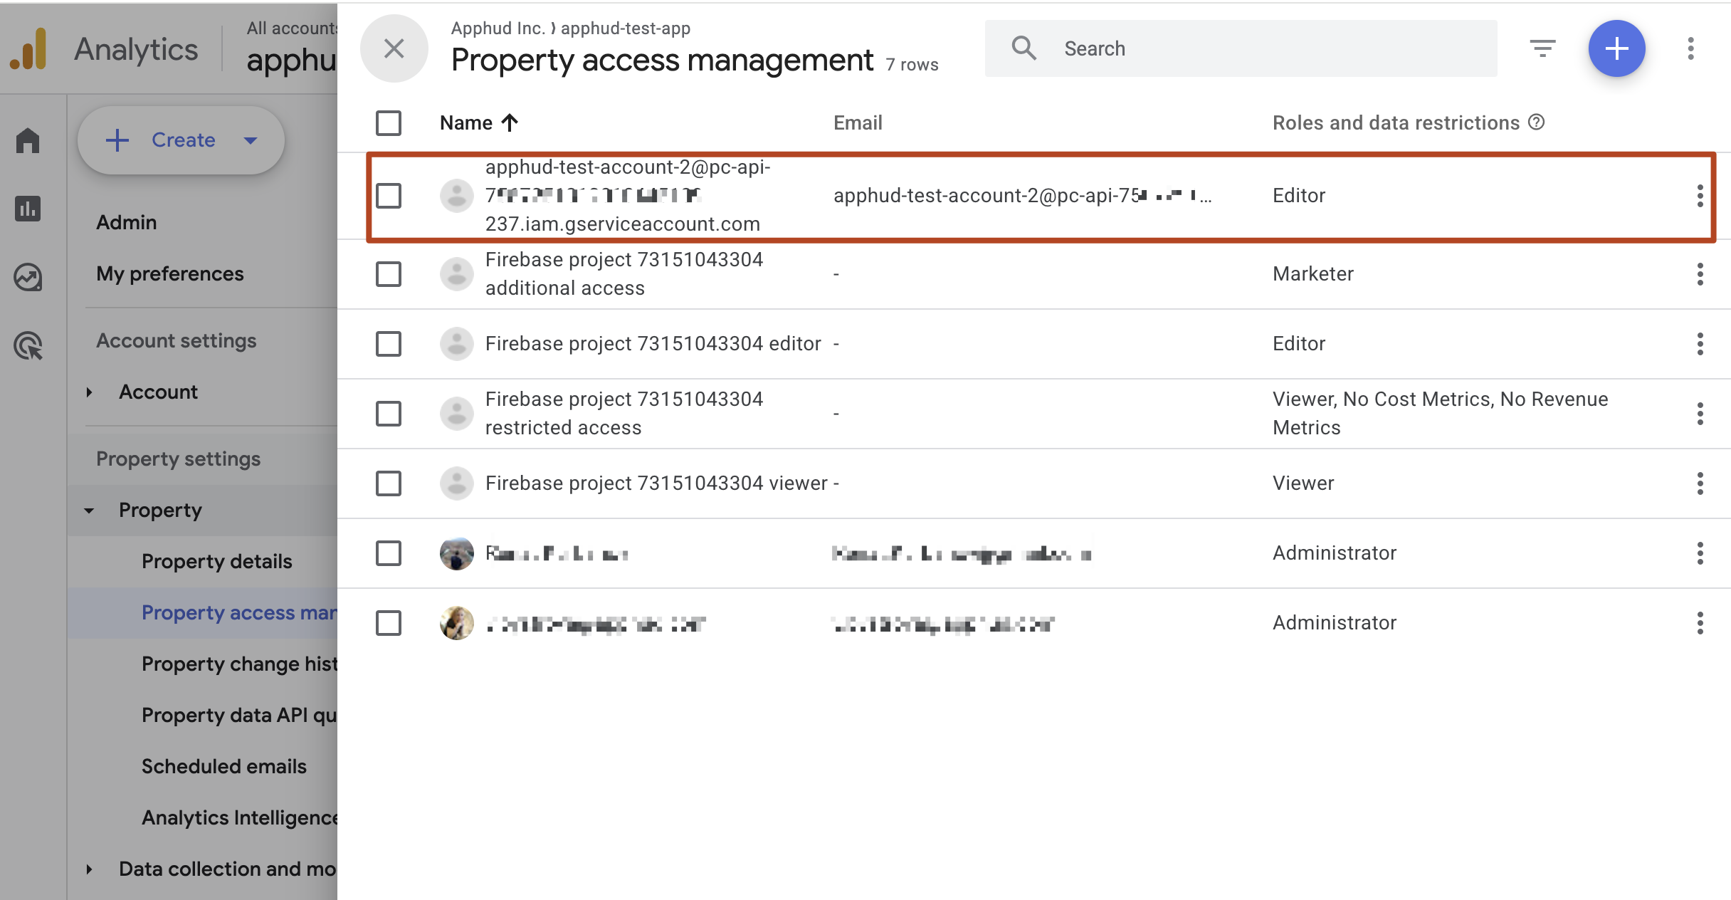Select all rows with the header checkbox
The width and height of the screenshot is (1731, 900).
tap(389, 122)
